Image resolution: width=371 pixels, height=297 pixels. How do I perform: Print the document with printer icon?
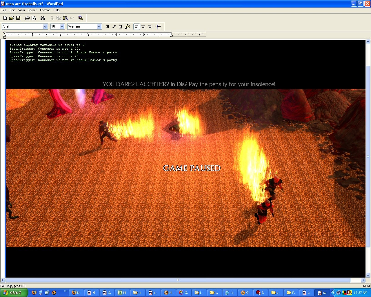pos(27,18)
